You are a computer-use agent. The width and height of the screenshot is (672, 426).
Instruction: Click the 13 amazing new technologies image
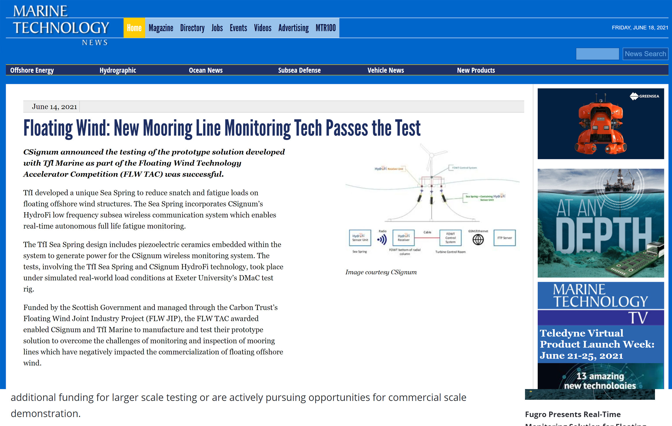click(x=601, y=376)
